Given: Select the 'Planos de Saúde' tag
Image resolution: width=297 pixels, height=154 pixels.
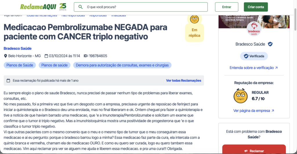Looking at the screenshot, I should [x=20, y=65].
